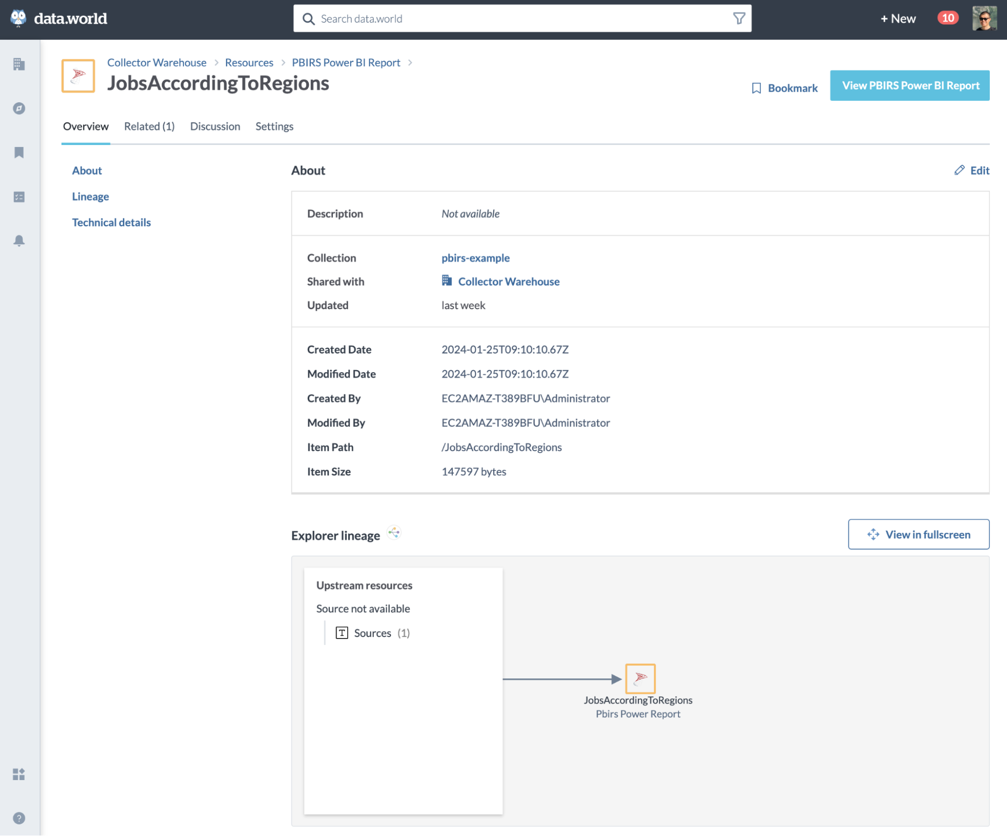Switch to the Discussion tab

pyautogui.click(x=215, y=126)
